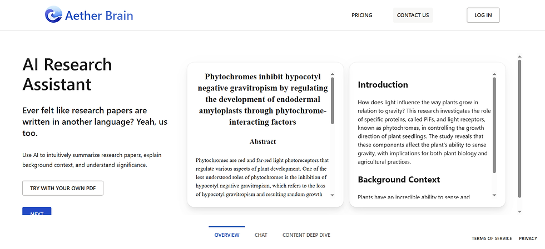Click the main page scroll-up arrow
This screenshot has width=545, height=249.
tap(519, 57)
